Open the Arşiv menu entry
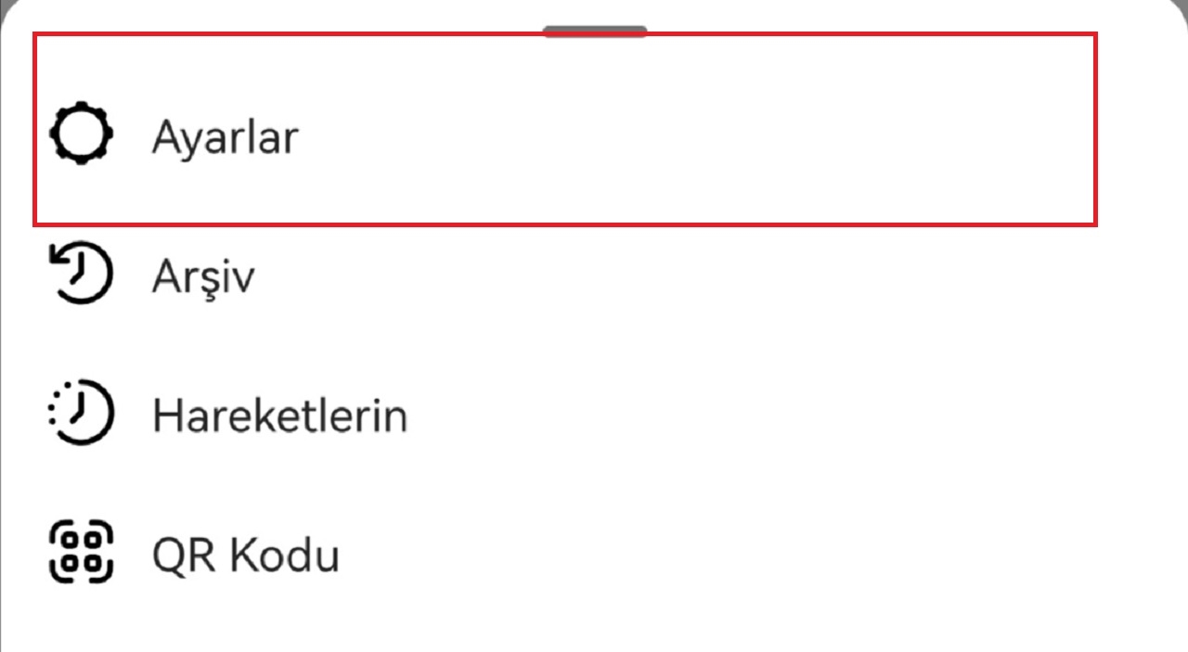The height and width of the screenshot is (652, 1188). click(203, 275)
